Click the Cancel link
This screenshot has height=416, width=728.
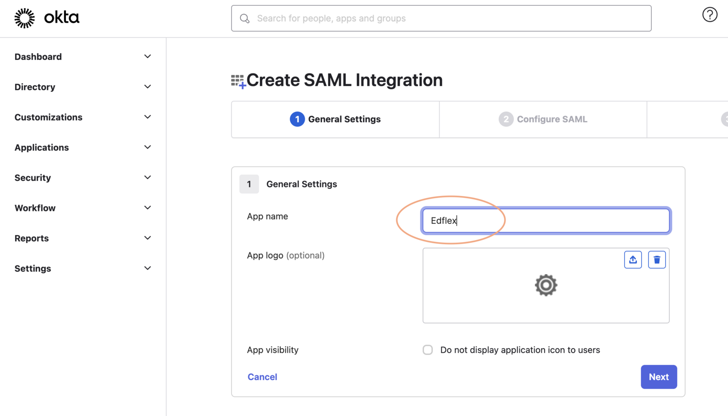point(263,377)
